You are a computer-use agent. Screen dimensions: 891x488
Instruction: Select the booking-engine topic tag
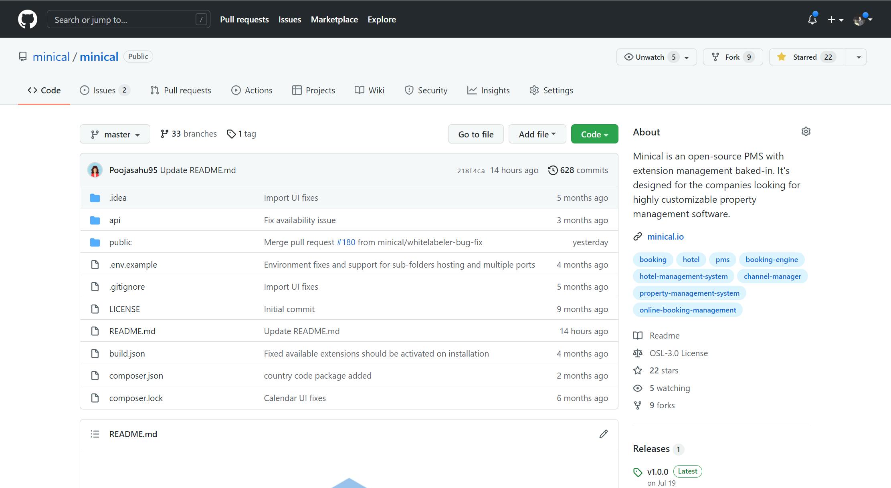pyautogui.click(x=771, y=260)
